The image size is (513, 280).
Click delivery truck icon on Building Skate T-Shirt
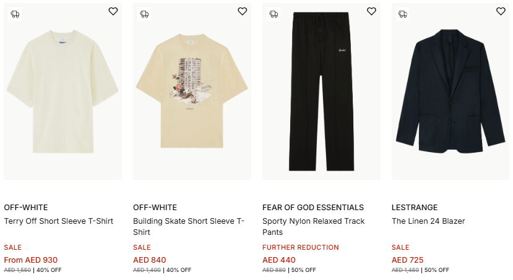click(144, 14)
